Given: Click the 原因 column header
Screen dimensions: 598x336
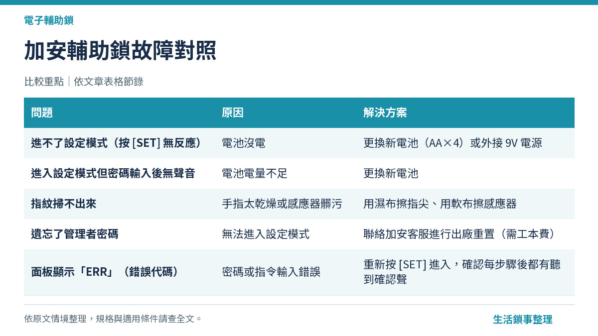Looking at the screenshot, I should tap(233, 112).
